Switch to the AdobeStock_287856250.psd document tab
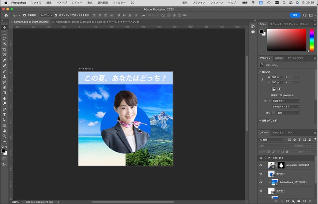318x204 pixels. tap(98, 22)
